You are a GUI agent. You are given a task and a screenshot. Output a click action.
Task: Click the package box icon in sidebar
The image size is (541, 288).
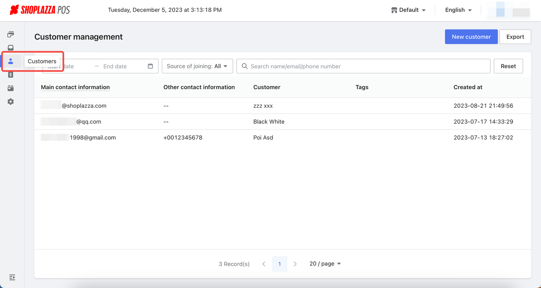tap(11, 88)
